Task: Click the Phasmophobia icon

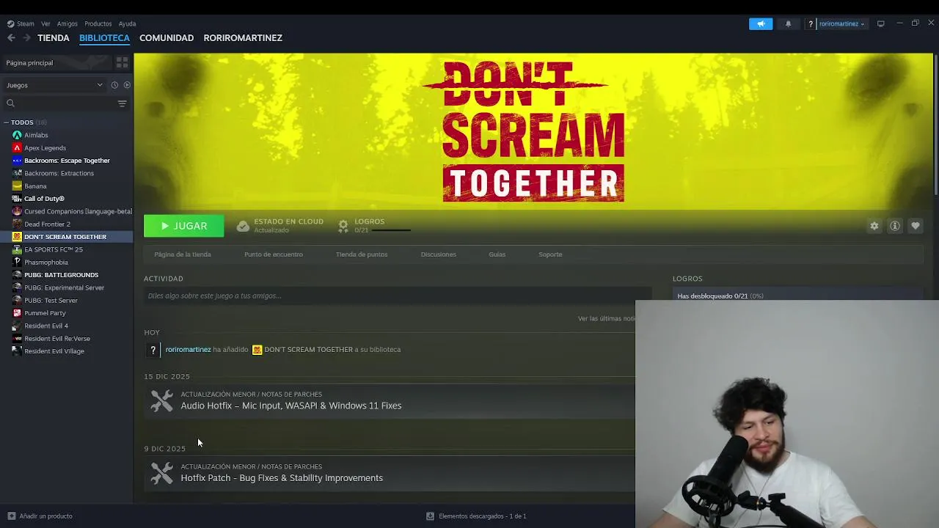Action: click(x=17, y=262)
